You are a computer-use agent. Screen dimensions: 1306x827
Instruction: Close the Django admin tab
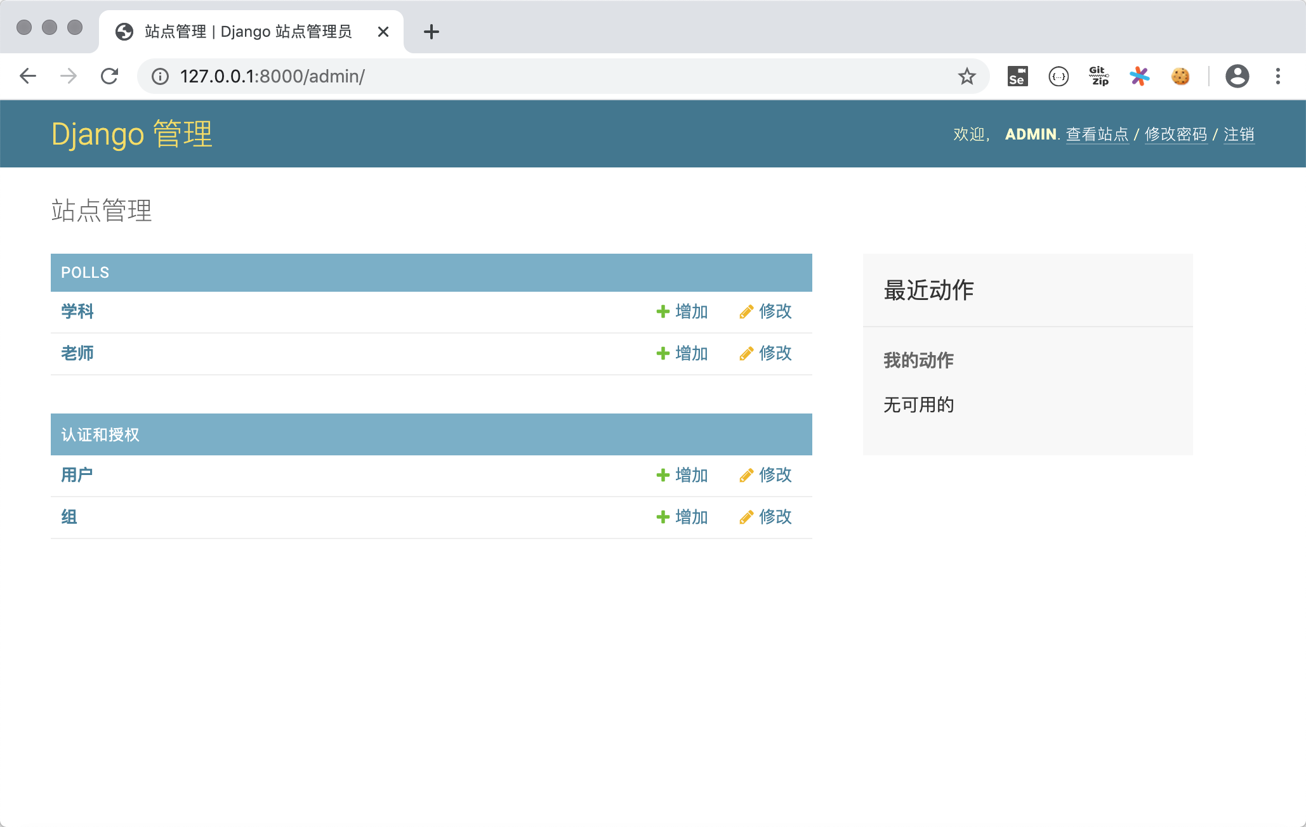click(x=383, y=32)
